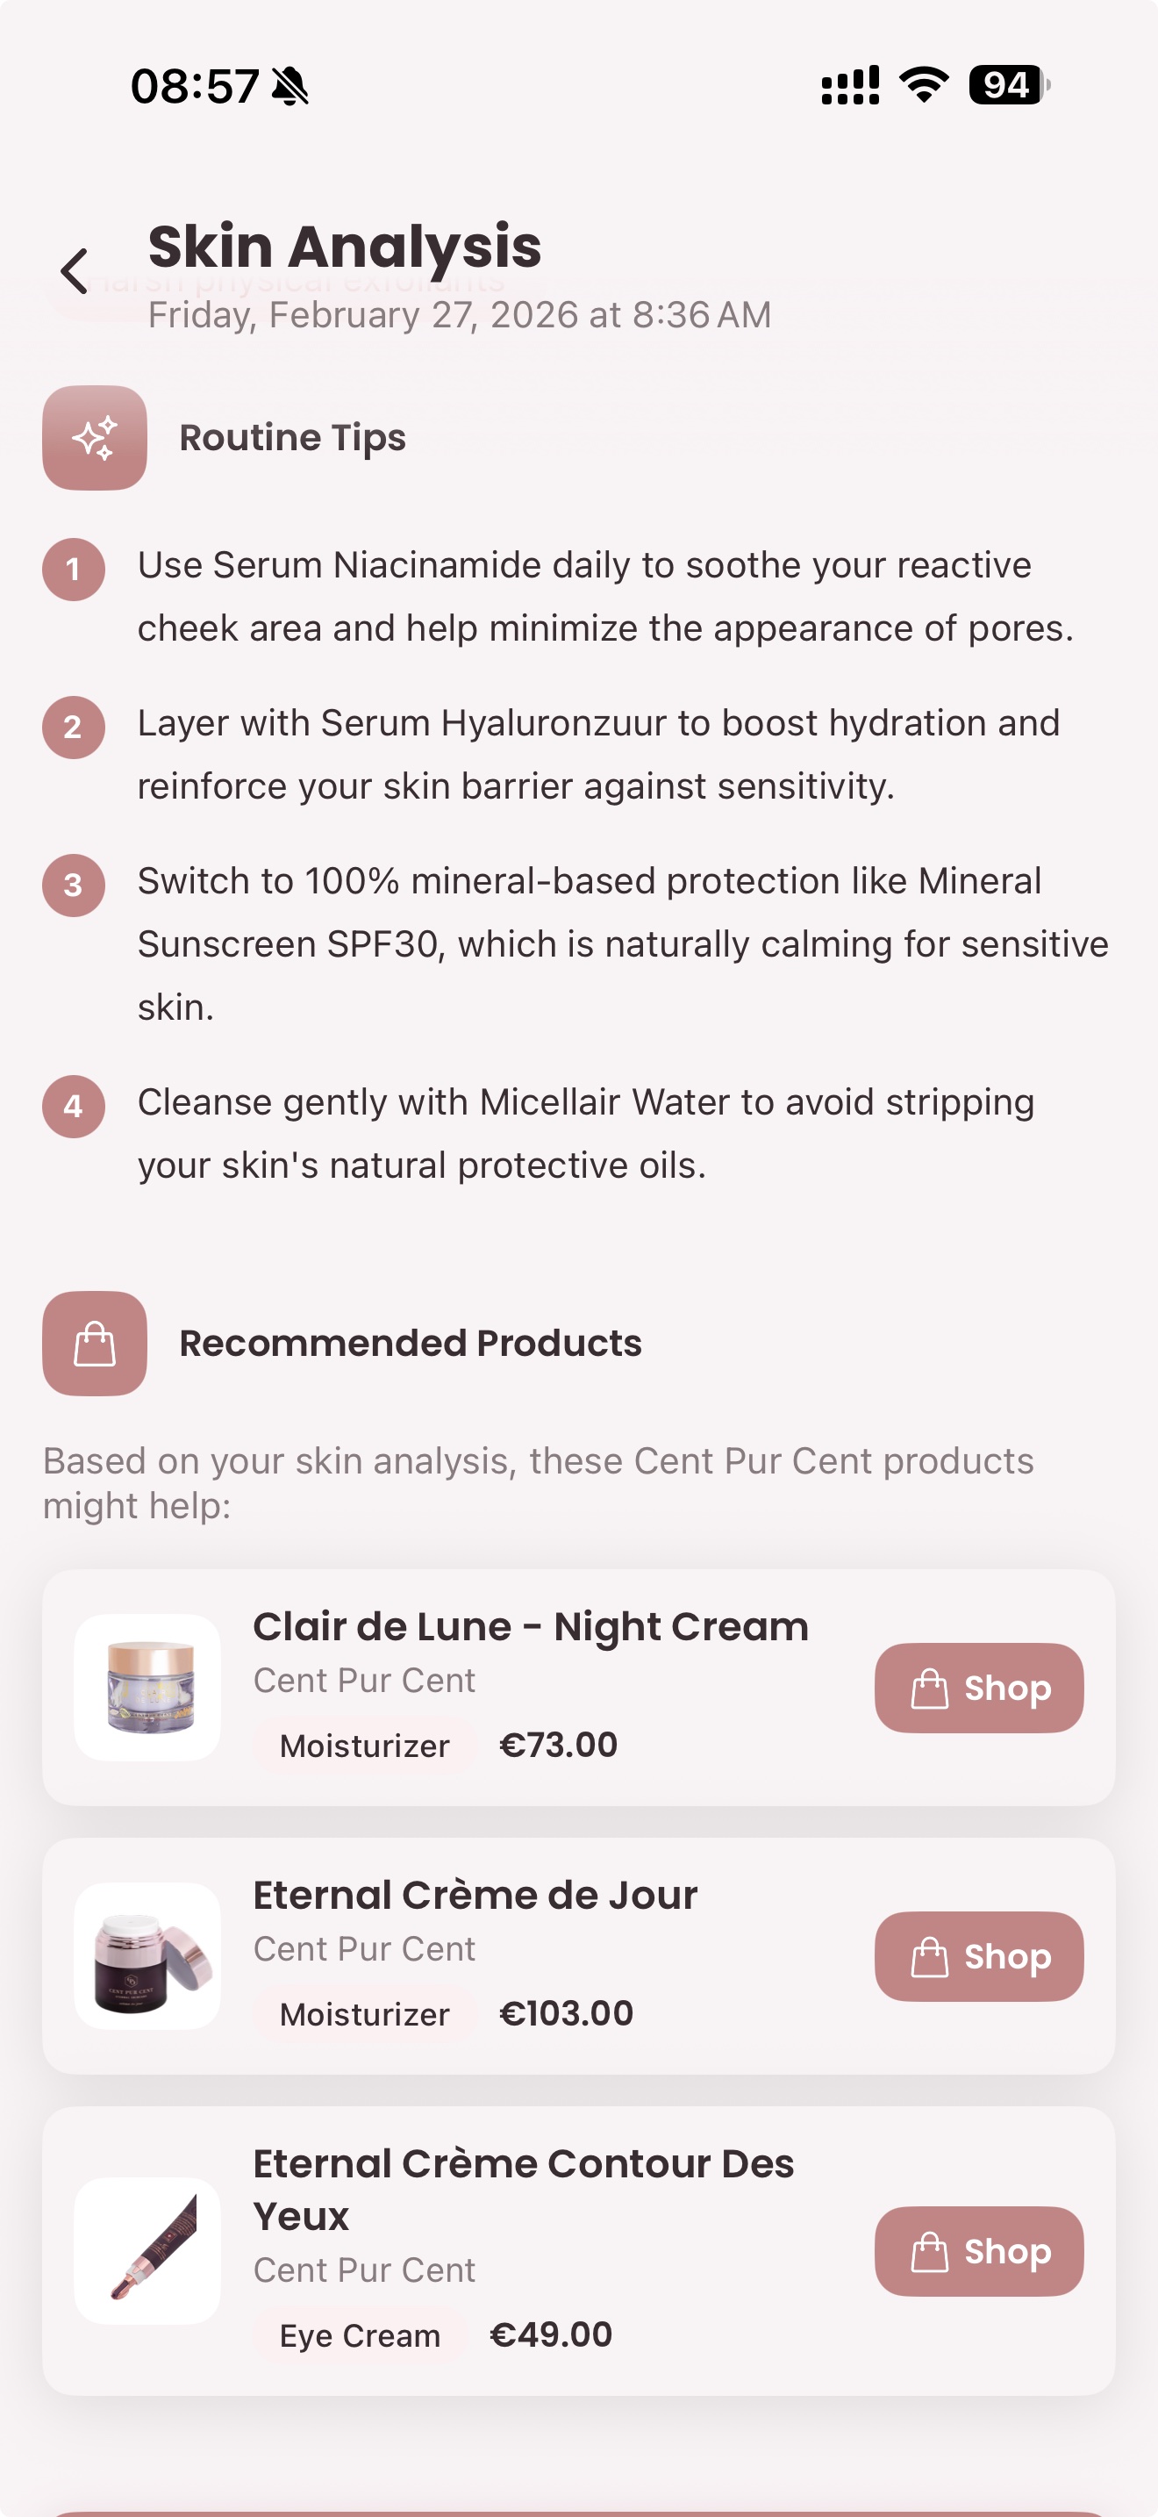Tap the sparkle Routine Tips icon
The image size is (1158, 2517).
[x=95, y=437]
